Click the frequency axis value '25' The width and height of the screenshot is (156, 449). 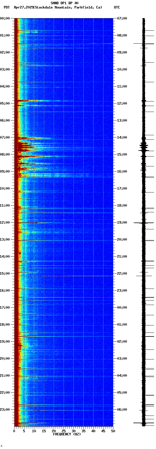pos(64,431)
